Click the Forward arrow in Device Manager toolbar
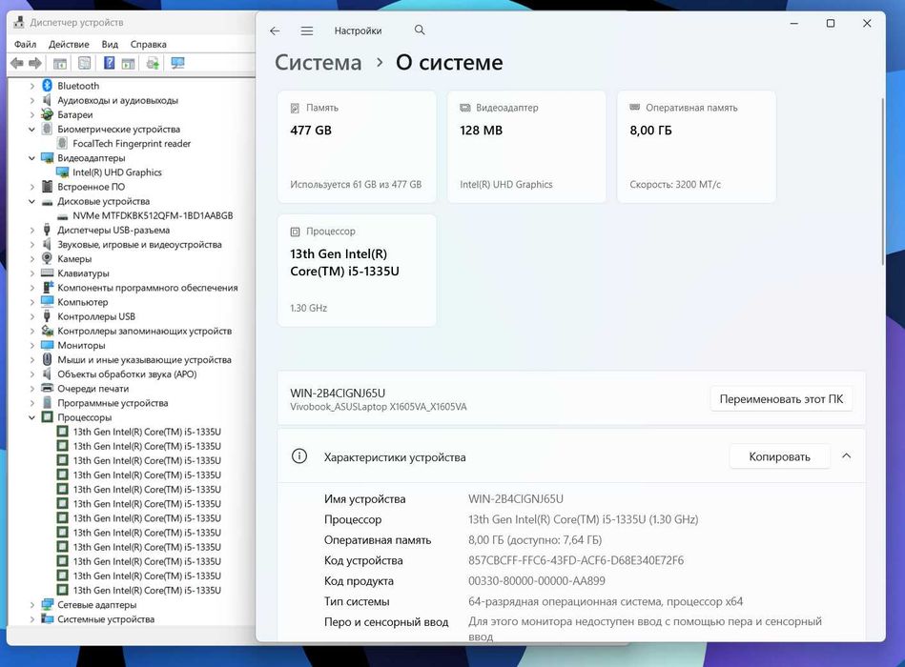This screenshot has width=905, height=667. pyautogui.click(x=35, y=63)
